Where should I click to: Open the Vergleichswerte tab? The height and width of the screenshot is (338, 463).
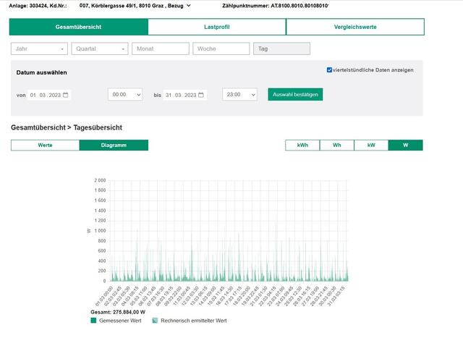click(x=355, y=27)
